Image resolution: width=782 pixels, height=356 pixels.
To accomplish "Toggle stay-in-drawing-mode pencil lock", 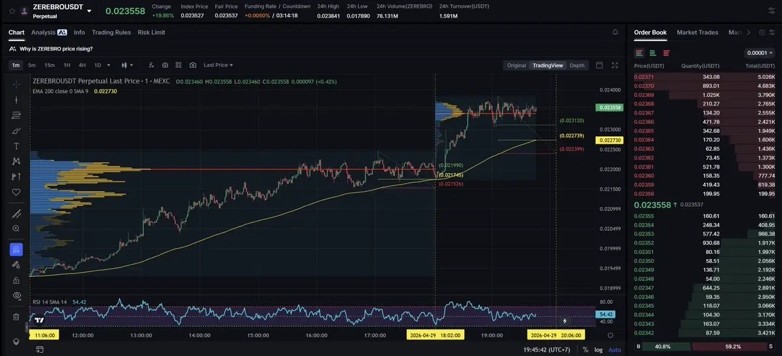I will pos(16,265).
